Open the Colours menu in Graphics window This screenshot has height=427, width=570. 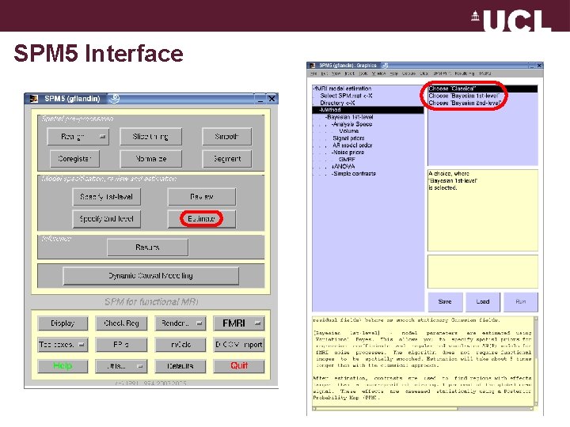(408, 74)
